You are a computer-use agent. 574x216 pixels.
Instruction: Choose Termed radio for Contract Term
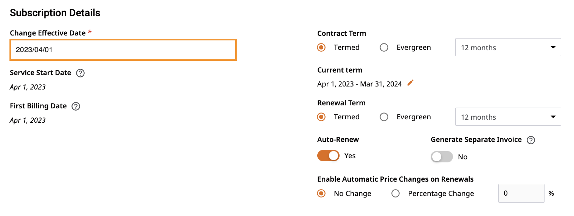click(x=321, y=48)
